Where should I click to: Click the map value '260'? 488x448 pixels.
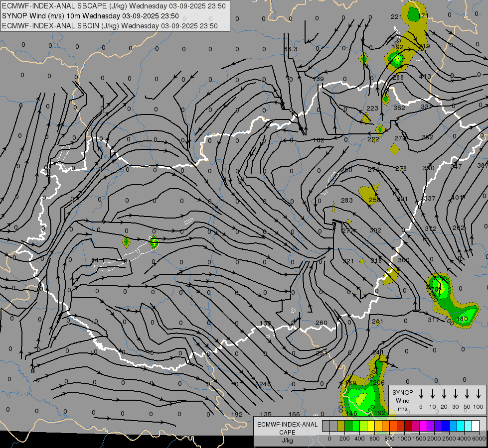point(321,323)
